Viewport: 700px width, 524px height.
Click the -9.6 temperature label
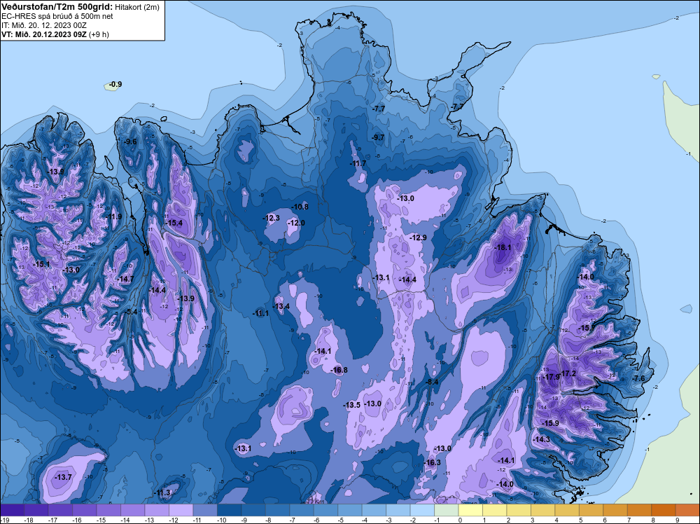pos(130,142)
